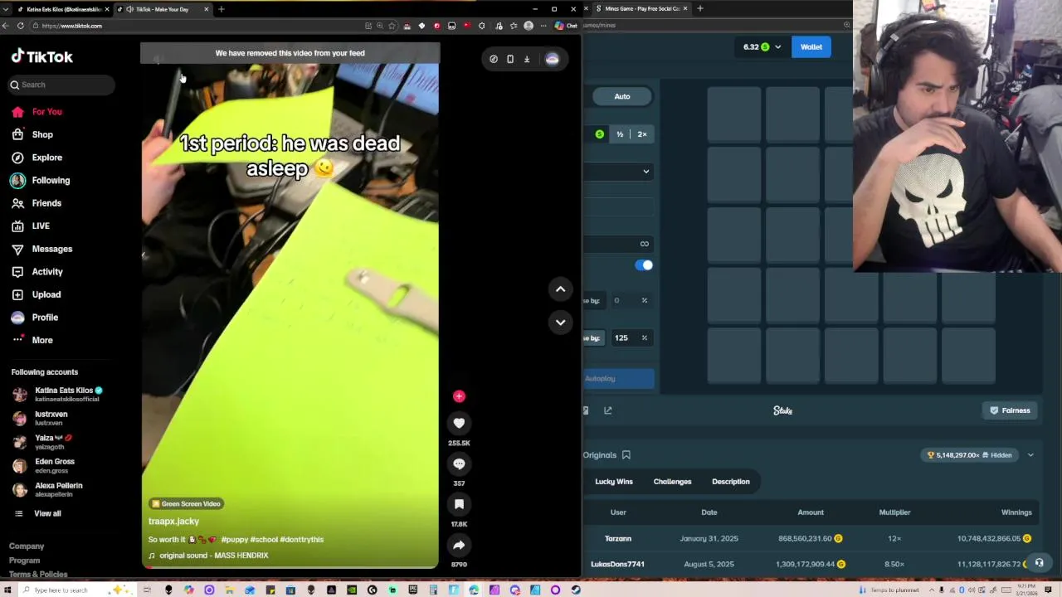Click the TikTok search field
The width and height of the screenshot is (1062, 597).
click(62, 85)
